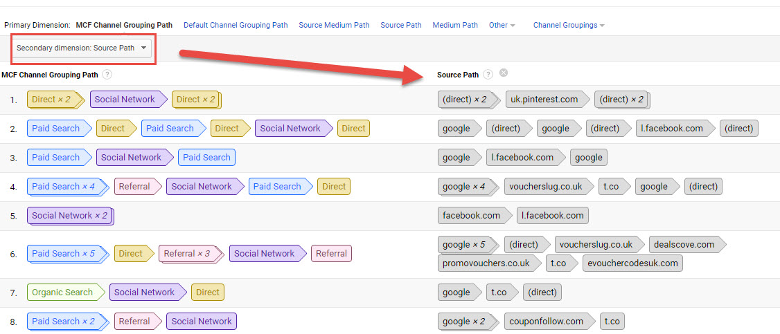Click Paid Search × 5 chip in row 6
The width and height of the screenshot is (780, 334).
[x=63, y=254]
